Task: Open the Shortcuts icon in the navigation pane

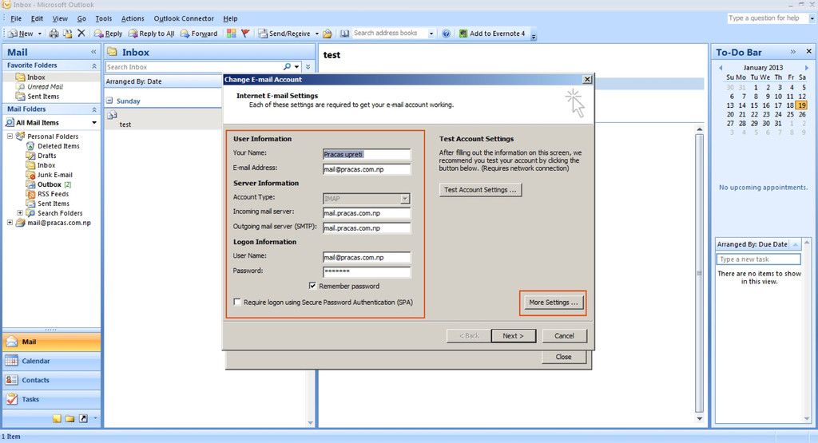Action: pyautogui.click(x=83, y=418)
